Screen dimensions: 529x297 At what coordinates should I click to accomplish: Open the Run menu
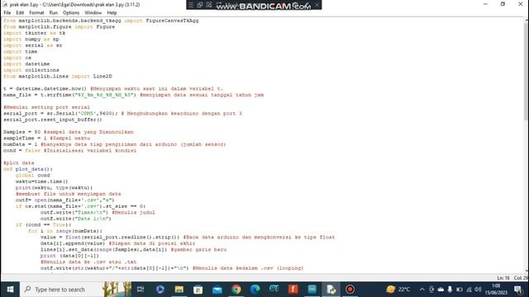coord(53,13)
